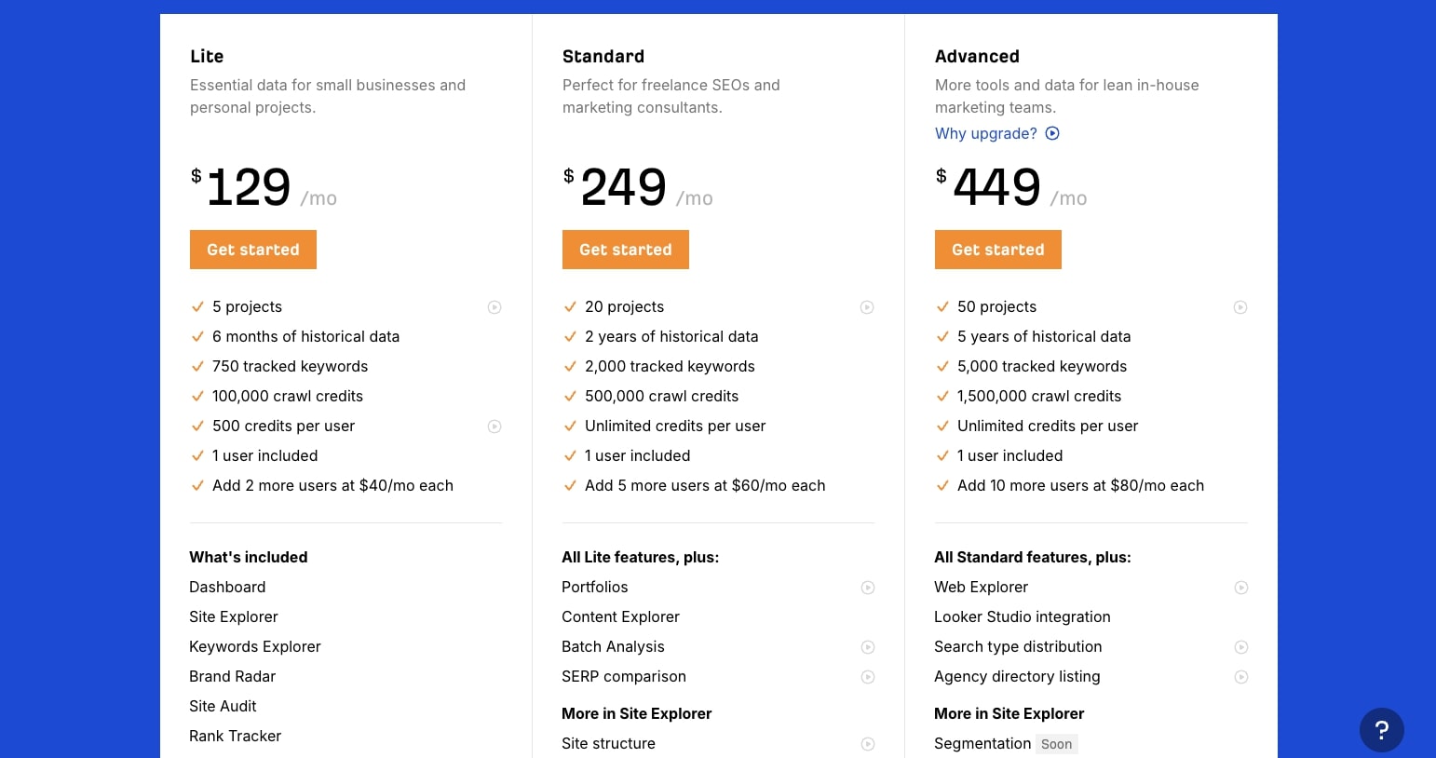Play the video icon next to 5 projects
Image resolution: width=1436 pixels, height=758 pixels.
click(x=494, y=307)
